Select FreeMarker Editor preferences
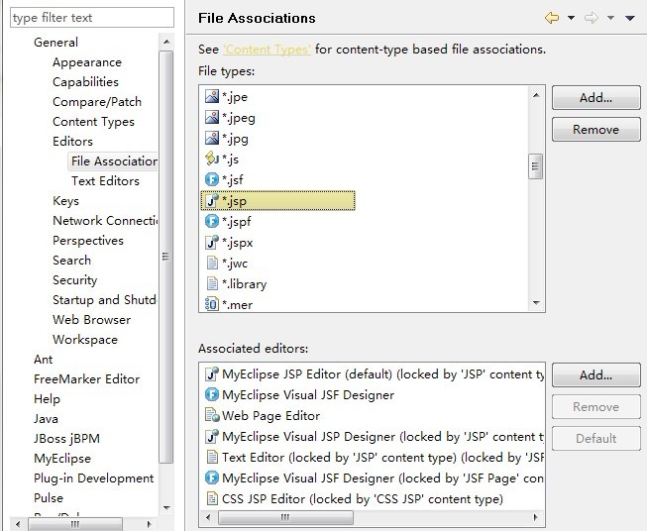 [x=86, y=379]
